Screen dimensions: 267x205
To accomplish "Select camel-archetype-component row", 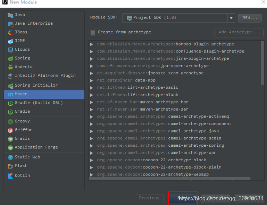I will [x=164, y=124].
